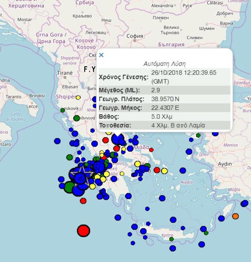
Task: Click the red marker north of Athens
Action: [117, 149]
